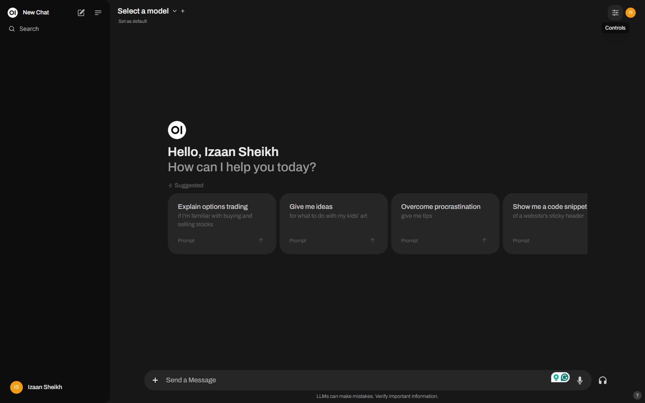The width and height of the screenshot is (645, 403).
Task: Click the plus icon in the message bar
Action: [x=155, y=380]
